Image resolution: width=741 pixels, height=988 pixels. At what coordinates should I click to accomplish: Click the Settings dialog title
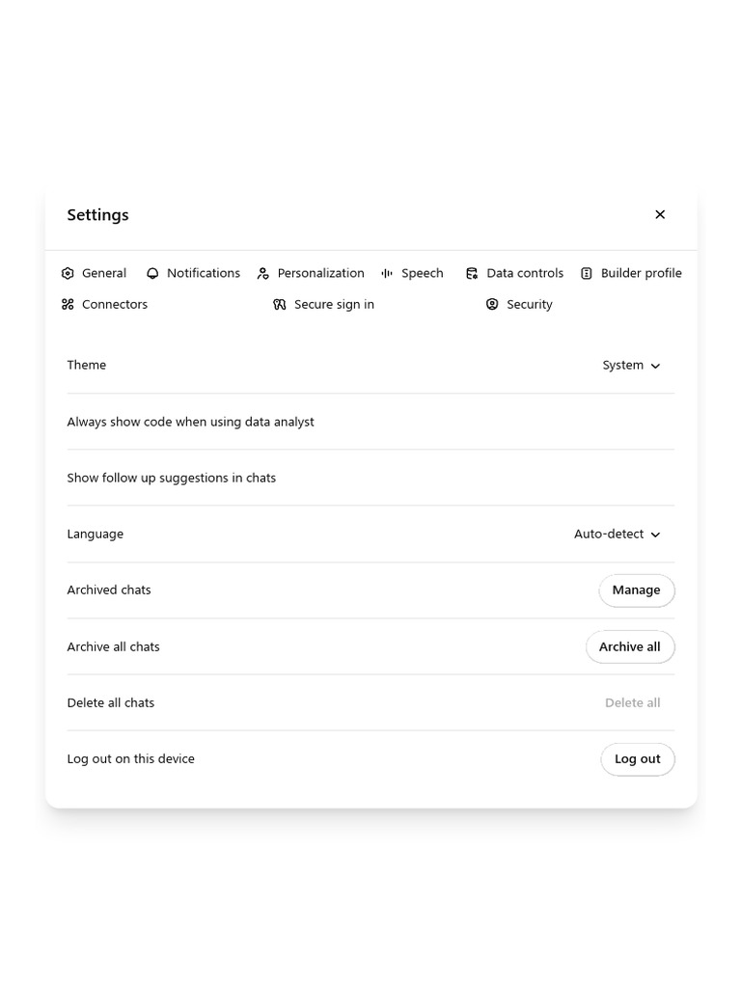97,215
